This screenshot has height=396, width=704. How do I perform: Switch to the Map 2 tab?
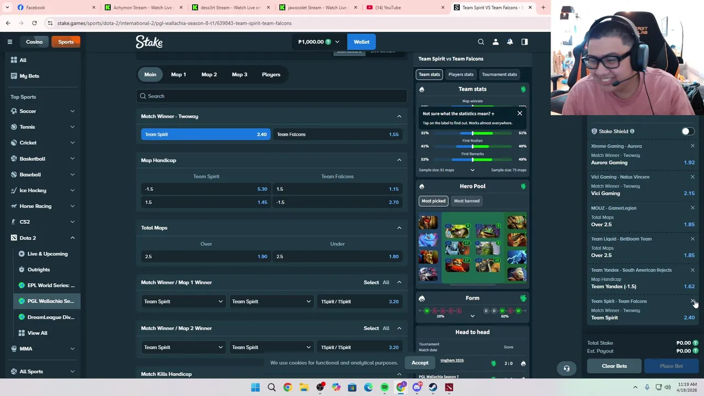[209, 74]
